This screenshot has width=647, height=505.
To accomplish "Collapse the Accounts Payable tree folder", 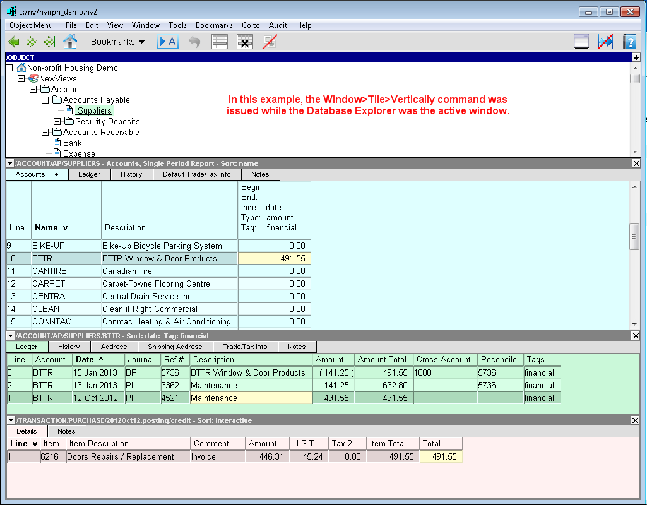I will point(45,100).
